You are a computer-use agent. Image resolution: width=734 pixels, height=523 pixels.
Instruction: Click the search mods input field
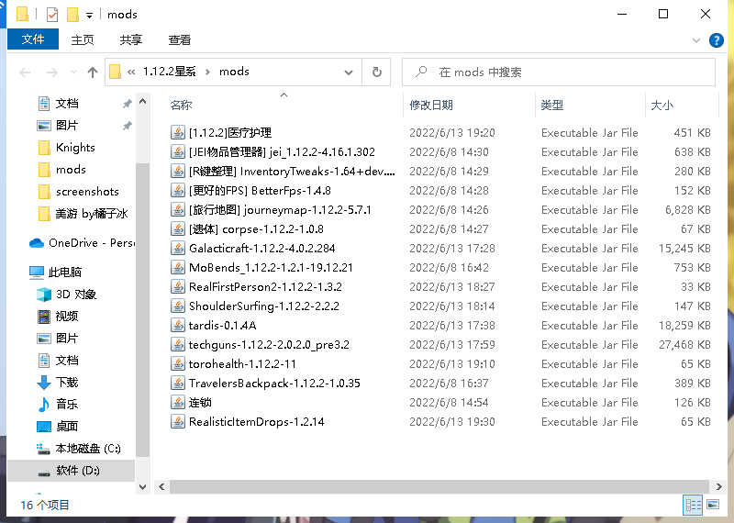click(x=559, y=72)
